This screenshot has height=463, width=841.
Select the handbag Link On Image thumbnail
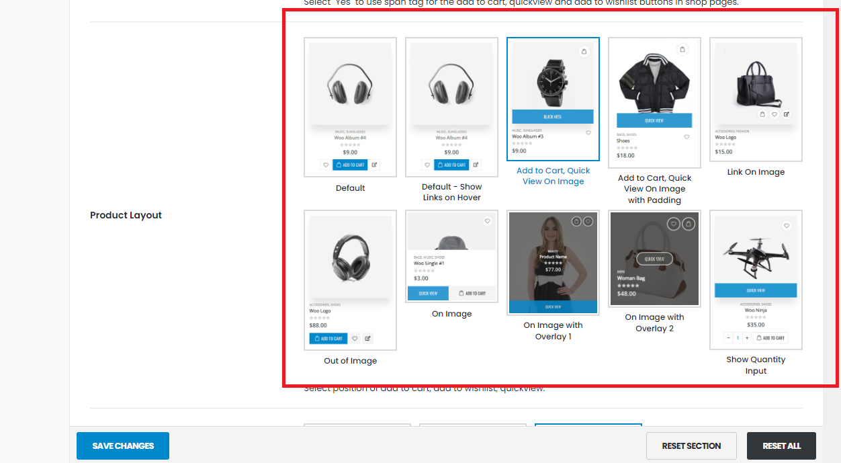(756, 99)
